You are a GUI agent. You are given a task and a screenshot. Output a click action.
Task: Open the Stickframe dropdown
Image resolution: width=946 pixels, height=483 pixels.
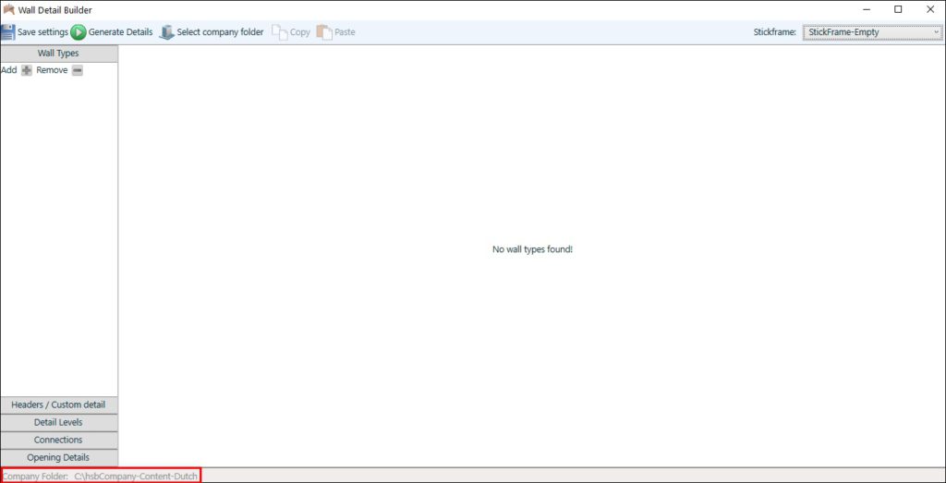pos(872,32)
